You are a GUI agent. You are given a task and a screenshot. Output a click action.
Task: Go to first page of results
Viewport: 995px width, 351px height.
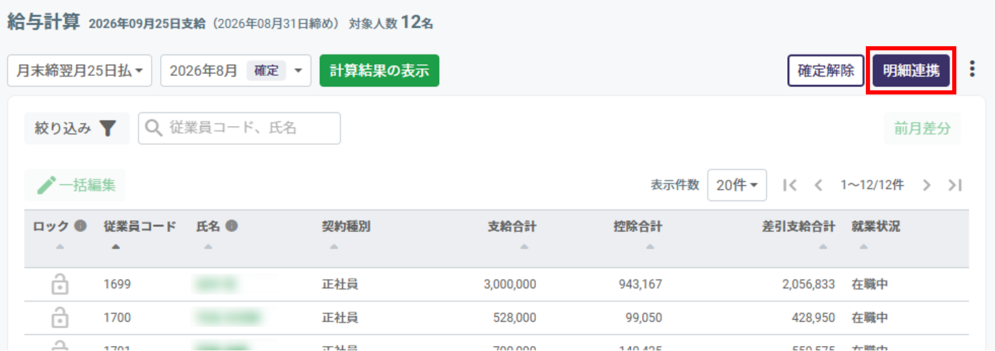pos(791,185)
